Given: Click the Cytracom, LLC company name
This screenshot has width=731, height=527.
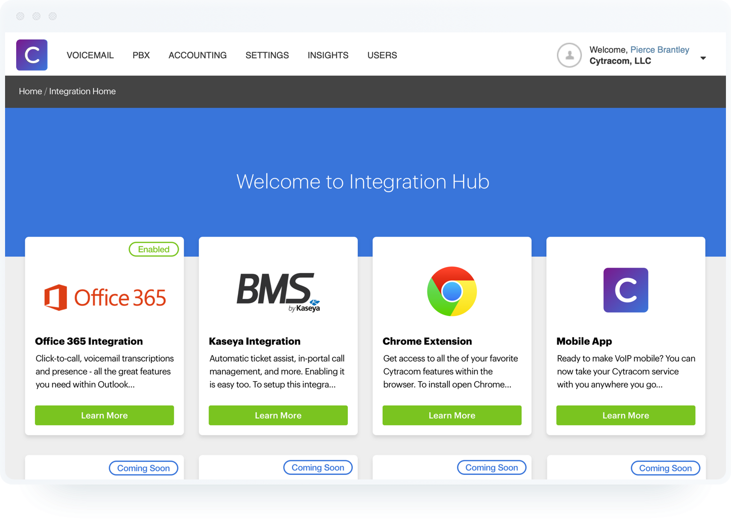Looking at the screenshot, I should tap(620, 61).
